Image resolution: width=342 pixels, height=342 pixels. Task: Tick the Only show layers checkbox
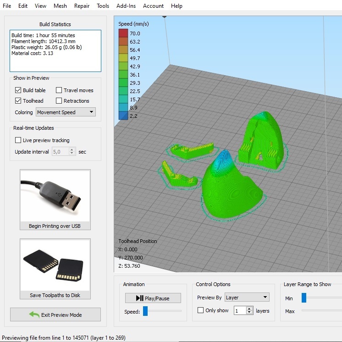[x=200, y=310]
